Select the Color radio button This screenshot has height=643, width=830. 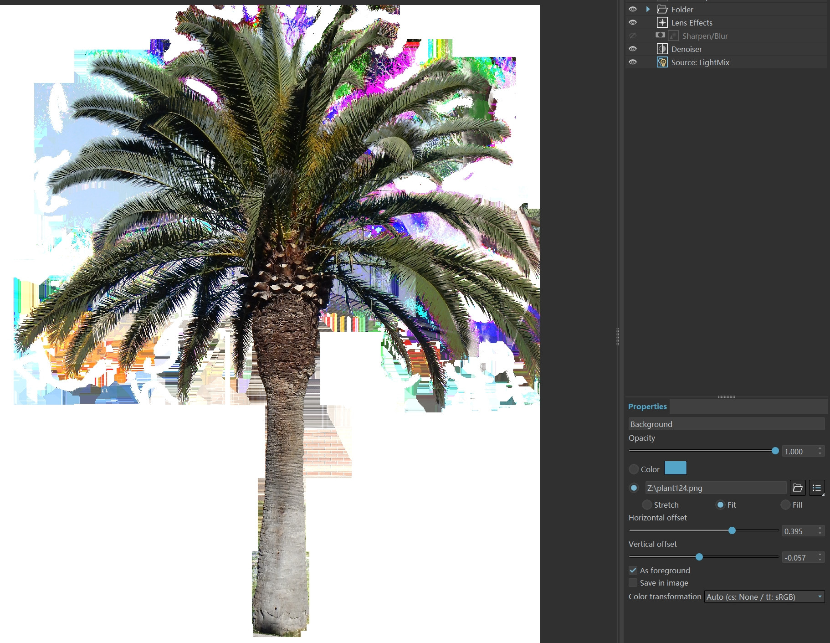(x=634, y=469)
